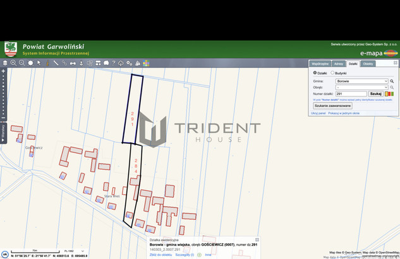The image size is (400, 259).
Task: Click the Numer działki input field
Action: coord(351,94)
